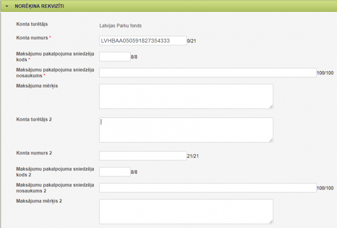Select the first sniedzēja nosaukums text field
The width and height of the screenshot is (337, 228).
(207, 73)
